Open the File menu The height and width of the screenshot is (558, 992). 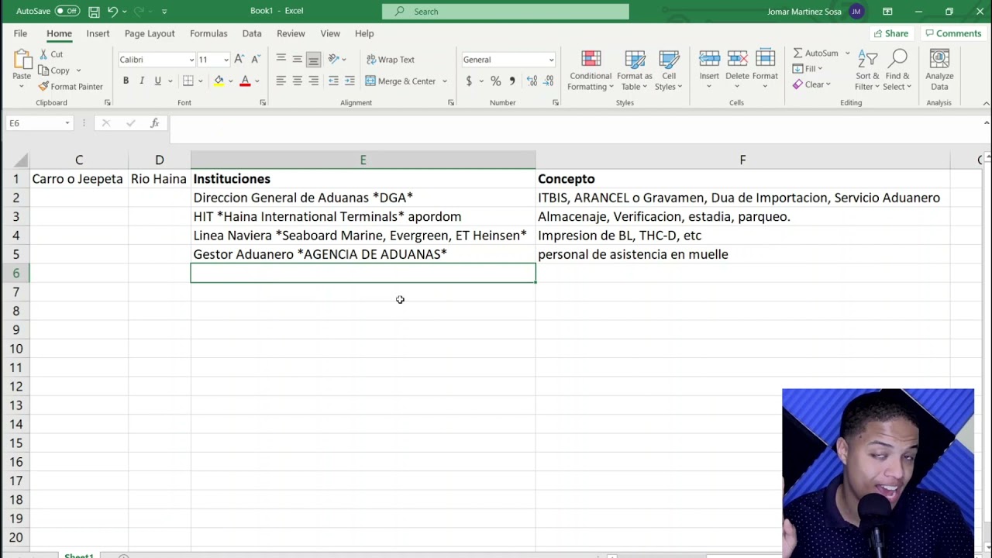click(20, 33)
